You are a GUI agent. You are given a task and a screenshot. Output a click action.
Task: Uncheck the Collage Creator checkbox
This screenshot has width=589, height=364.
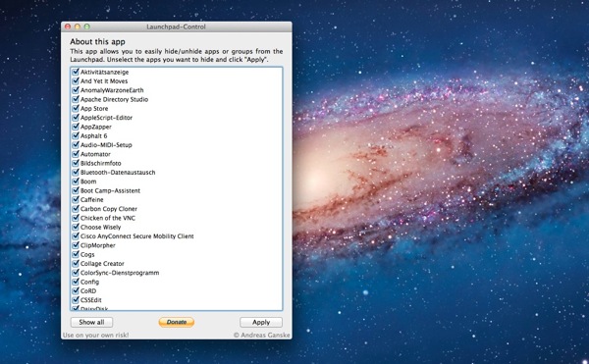76,263
